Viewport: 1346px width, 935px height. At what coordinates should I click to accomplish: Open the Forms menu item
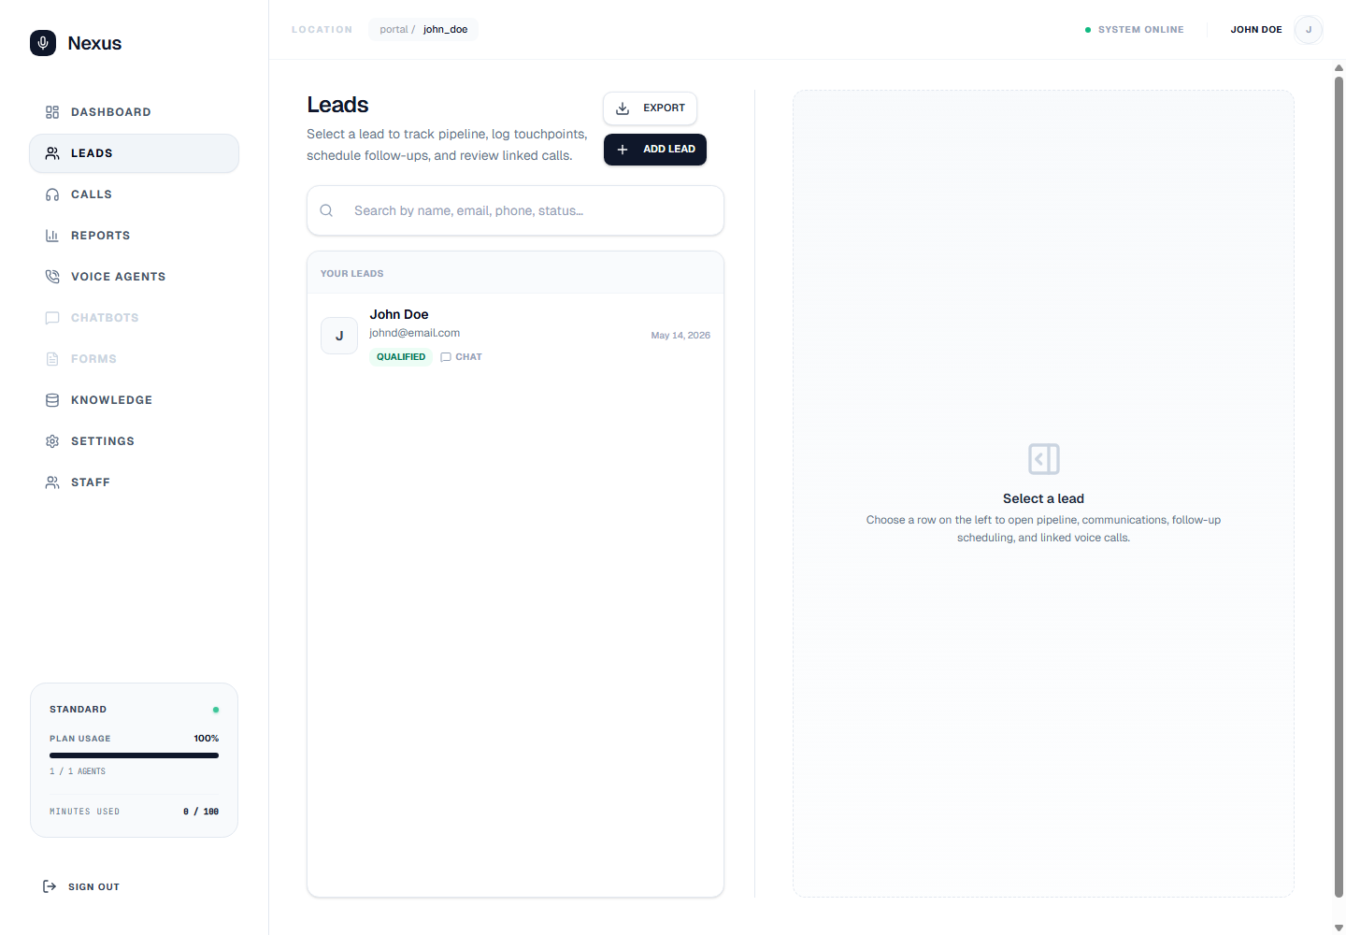[134, 359]
